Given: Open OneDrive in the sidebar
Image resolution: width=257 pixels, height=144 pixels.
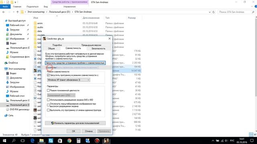Looking at the screenshot, I should [x=13, y=63].
